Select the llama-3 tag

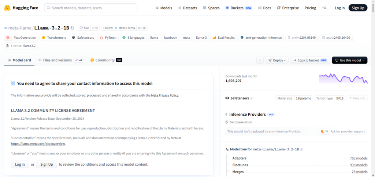click(x=201, y=38)
